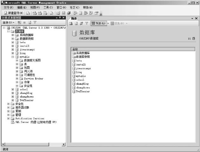
Task: Click Filter icon in Object Explorer toolbar
Action: [x=35, y=22]
